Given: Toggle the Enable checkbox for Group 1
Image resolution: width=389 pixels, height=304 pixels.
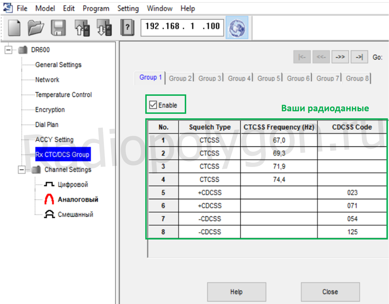Looking at the screenshot, I should pos(153,105).
